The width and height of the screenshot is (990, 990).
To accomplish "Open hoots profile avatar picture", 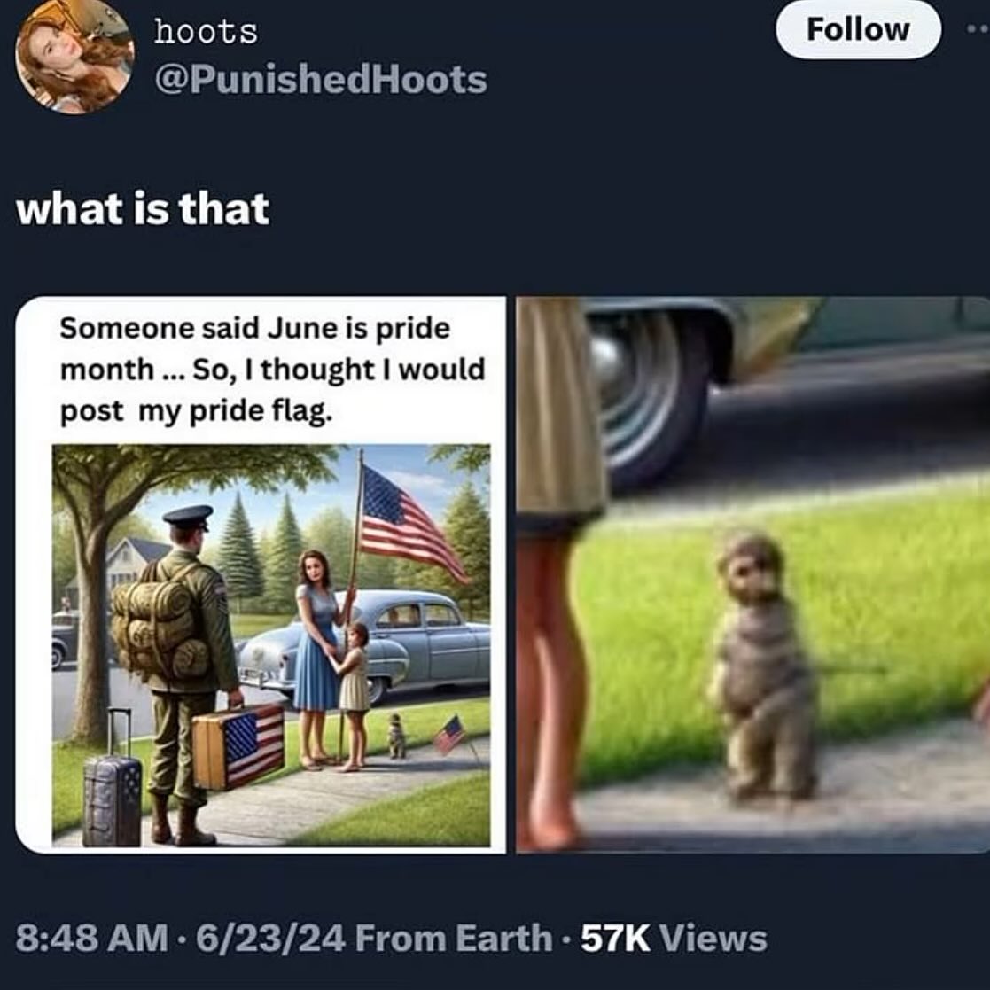I will coord(75,56).
